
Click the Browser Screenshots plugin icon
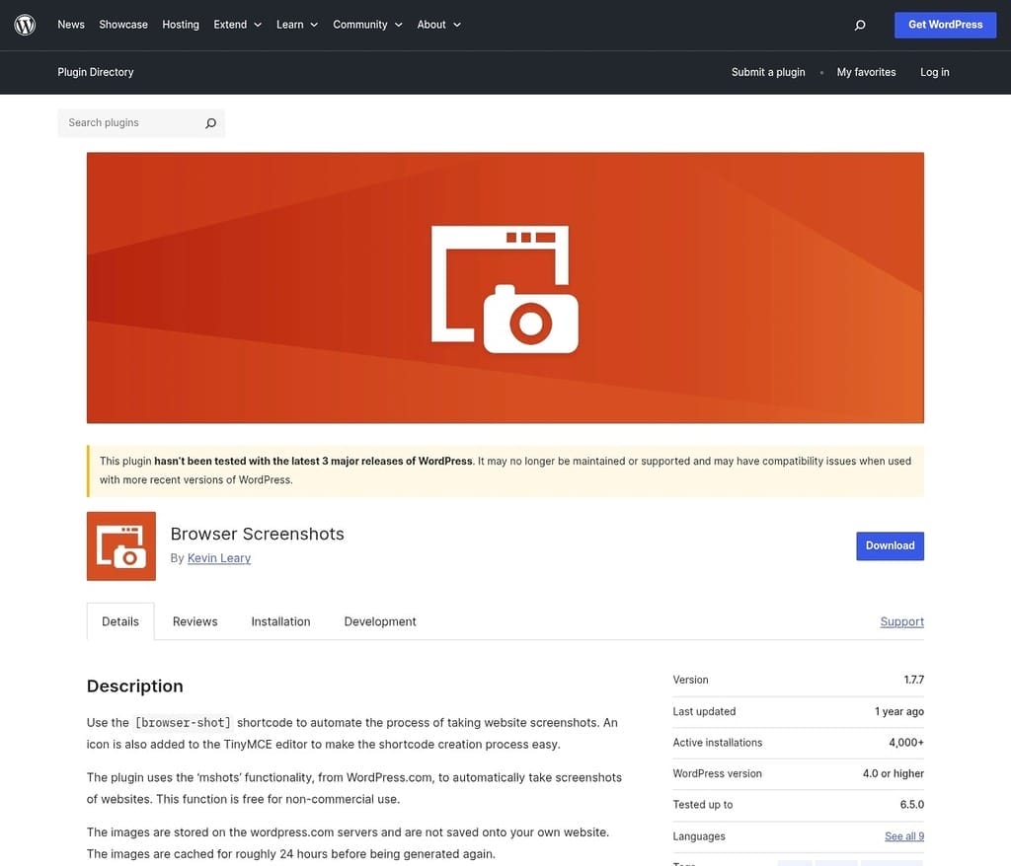tap(121, 545)
